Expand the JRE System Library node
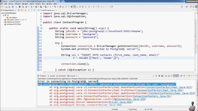198x111 pixels. [x=4, y=20]
